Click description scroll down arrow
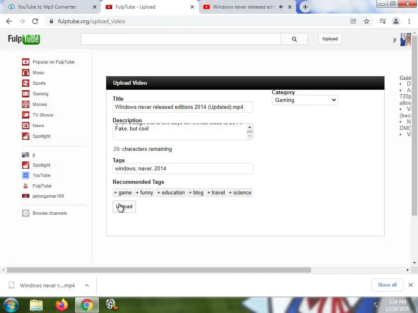The height and width of the screenshot is (313, 418). [x=249, y=136]
